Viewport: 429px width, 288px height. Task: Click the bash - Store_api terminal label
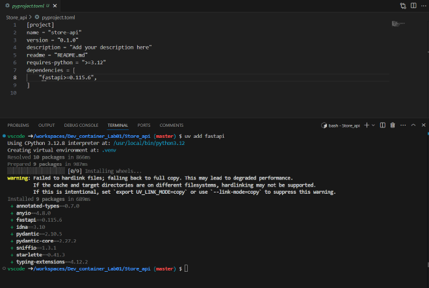[341, 125]
